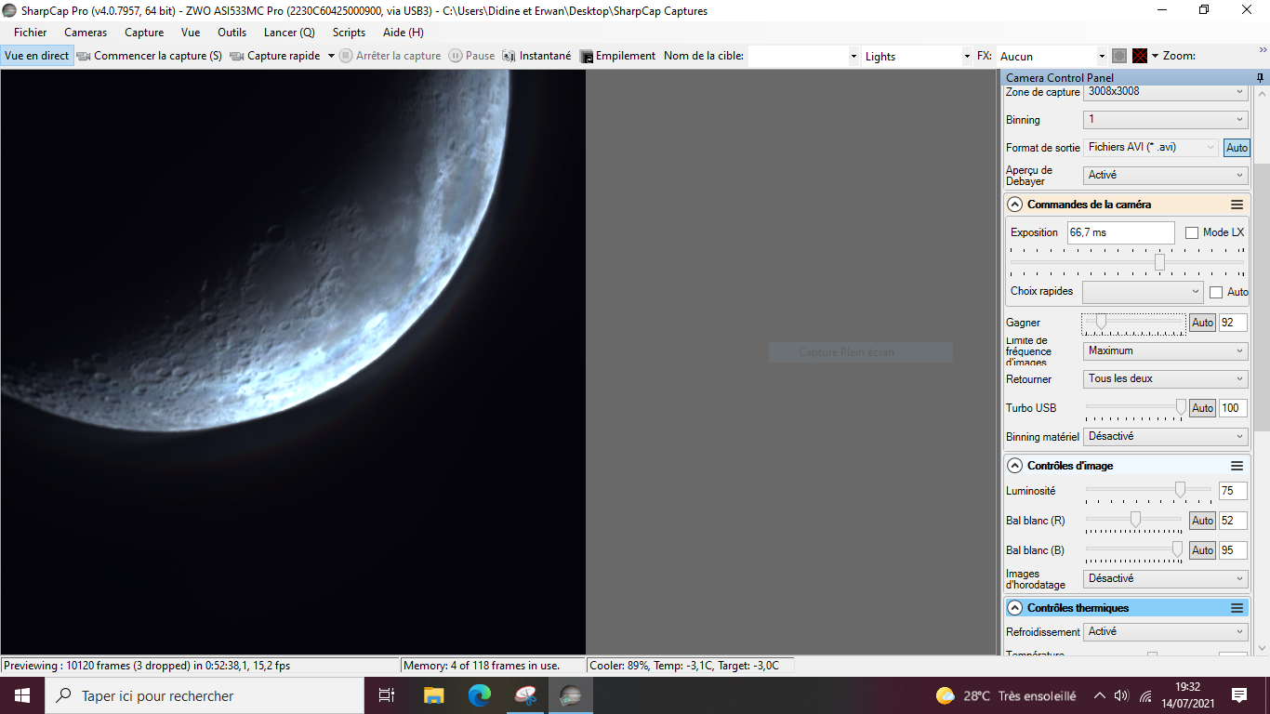Open the Zone de capture dropdown
The image size is (1270, 714).
tap(1166, 91)
